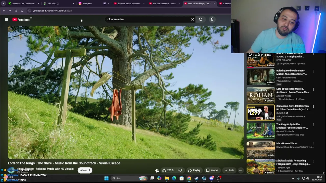Open options menu for Mix - Howard Shore
Image resolution: width=326 pixels, height=183 pixels.
tap(313, 144)
